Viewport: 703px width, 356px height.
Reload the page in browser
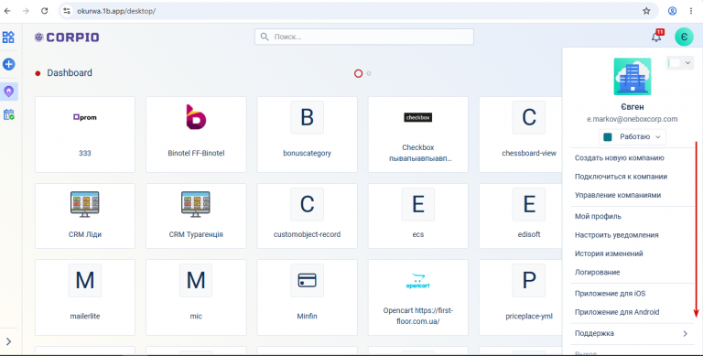click(44, 11)
